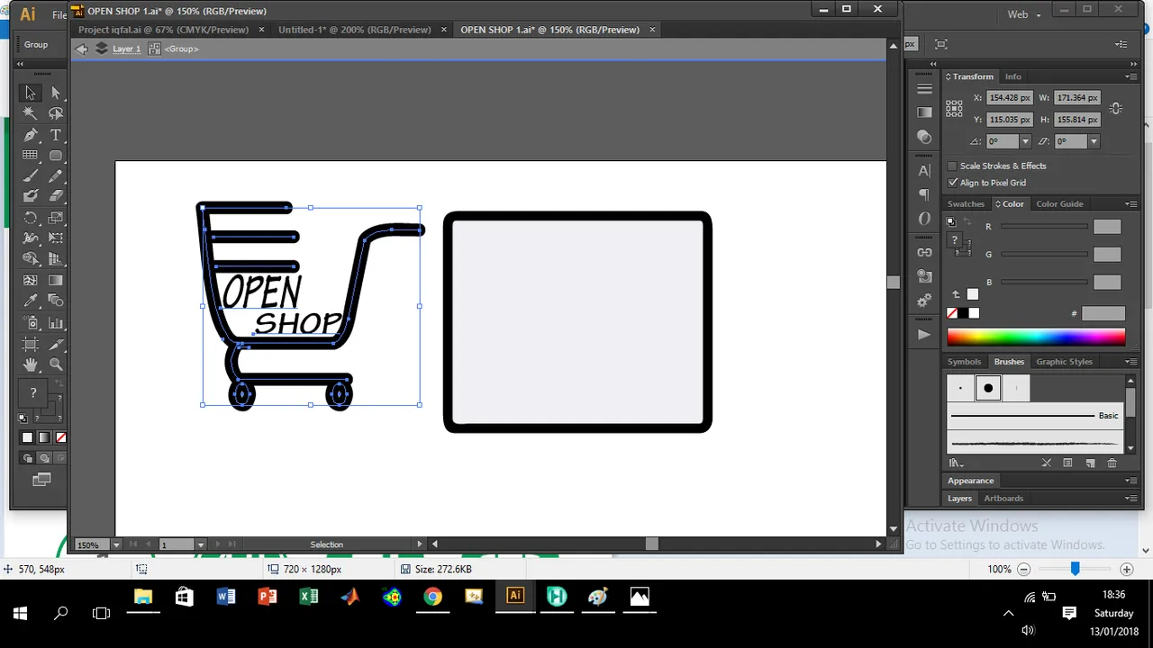Open the shear angle dropdown

click(x=1094, y=141)
